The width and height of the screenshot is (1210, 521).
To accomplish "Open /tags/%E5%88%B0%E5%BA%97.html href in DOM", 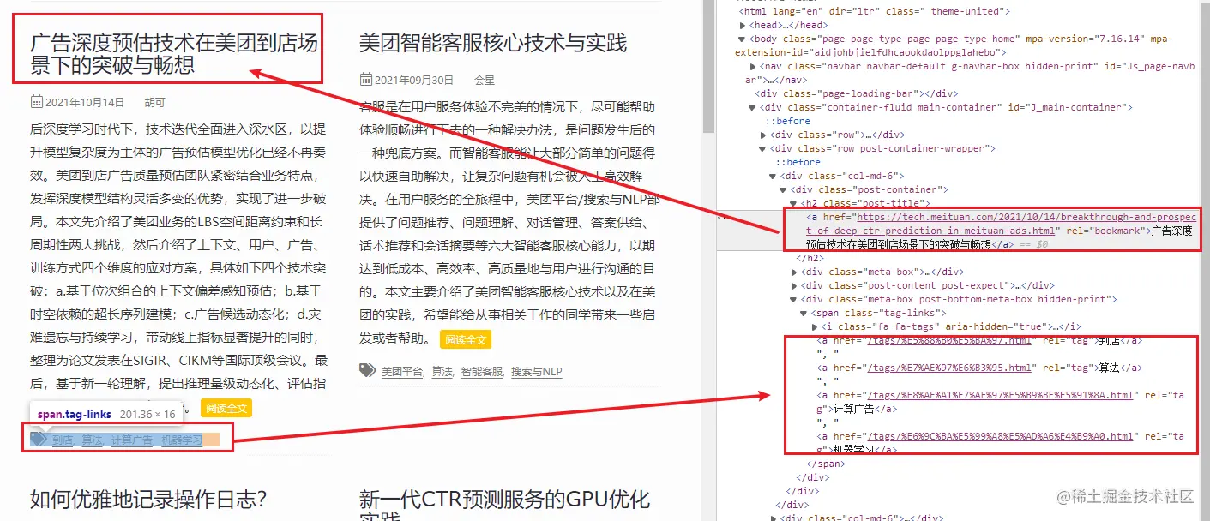I will (x=948, y=340).
